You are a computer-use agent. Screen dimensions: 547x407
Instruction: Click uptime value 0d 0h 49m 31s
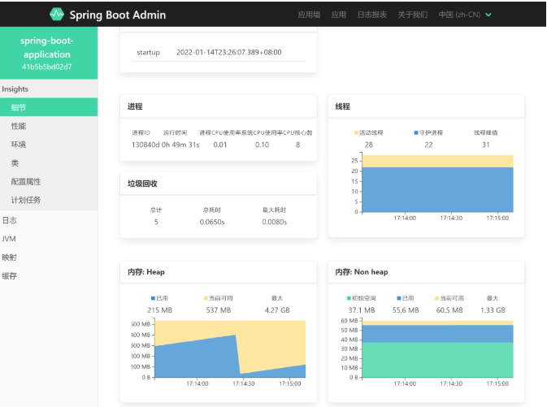pos(177,145)
